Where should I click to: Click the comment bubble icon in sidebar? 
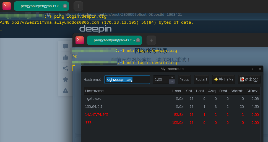[x=66, y=46]
